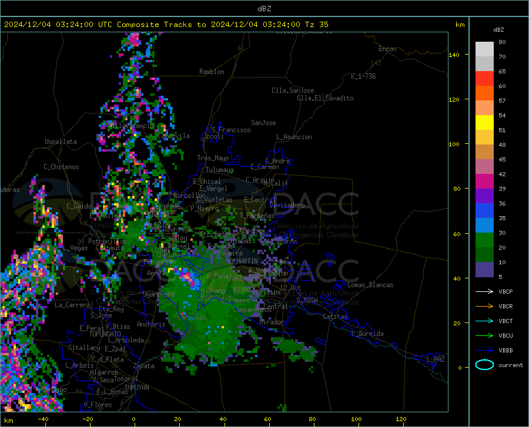The width and height of the screenshot is (529, 427).
Task: Click the TUNUYAN map label
Action: 136,387
